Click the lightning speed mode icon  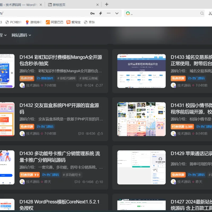[101, 13]
